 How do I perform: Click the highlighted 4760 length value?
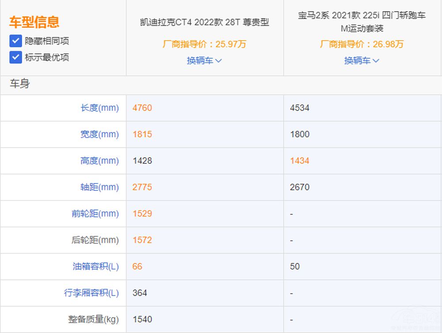click(x=142, y=108)
